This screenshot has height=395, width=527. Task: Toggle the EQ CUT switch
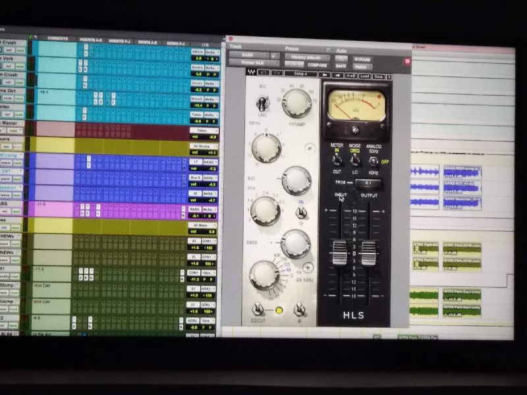tap(258, 308)
